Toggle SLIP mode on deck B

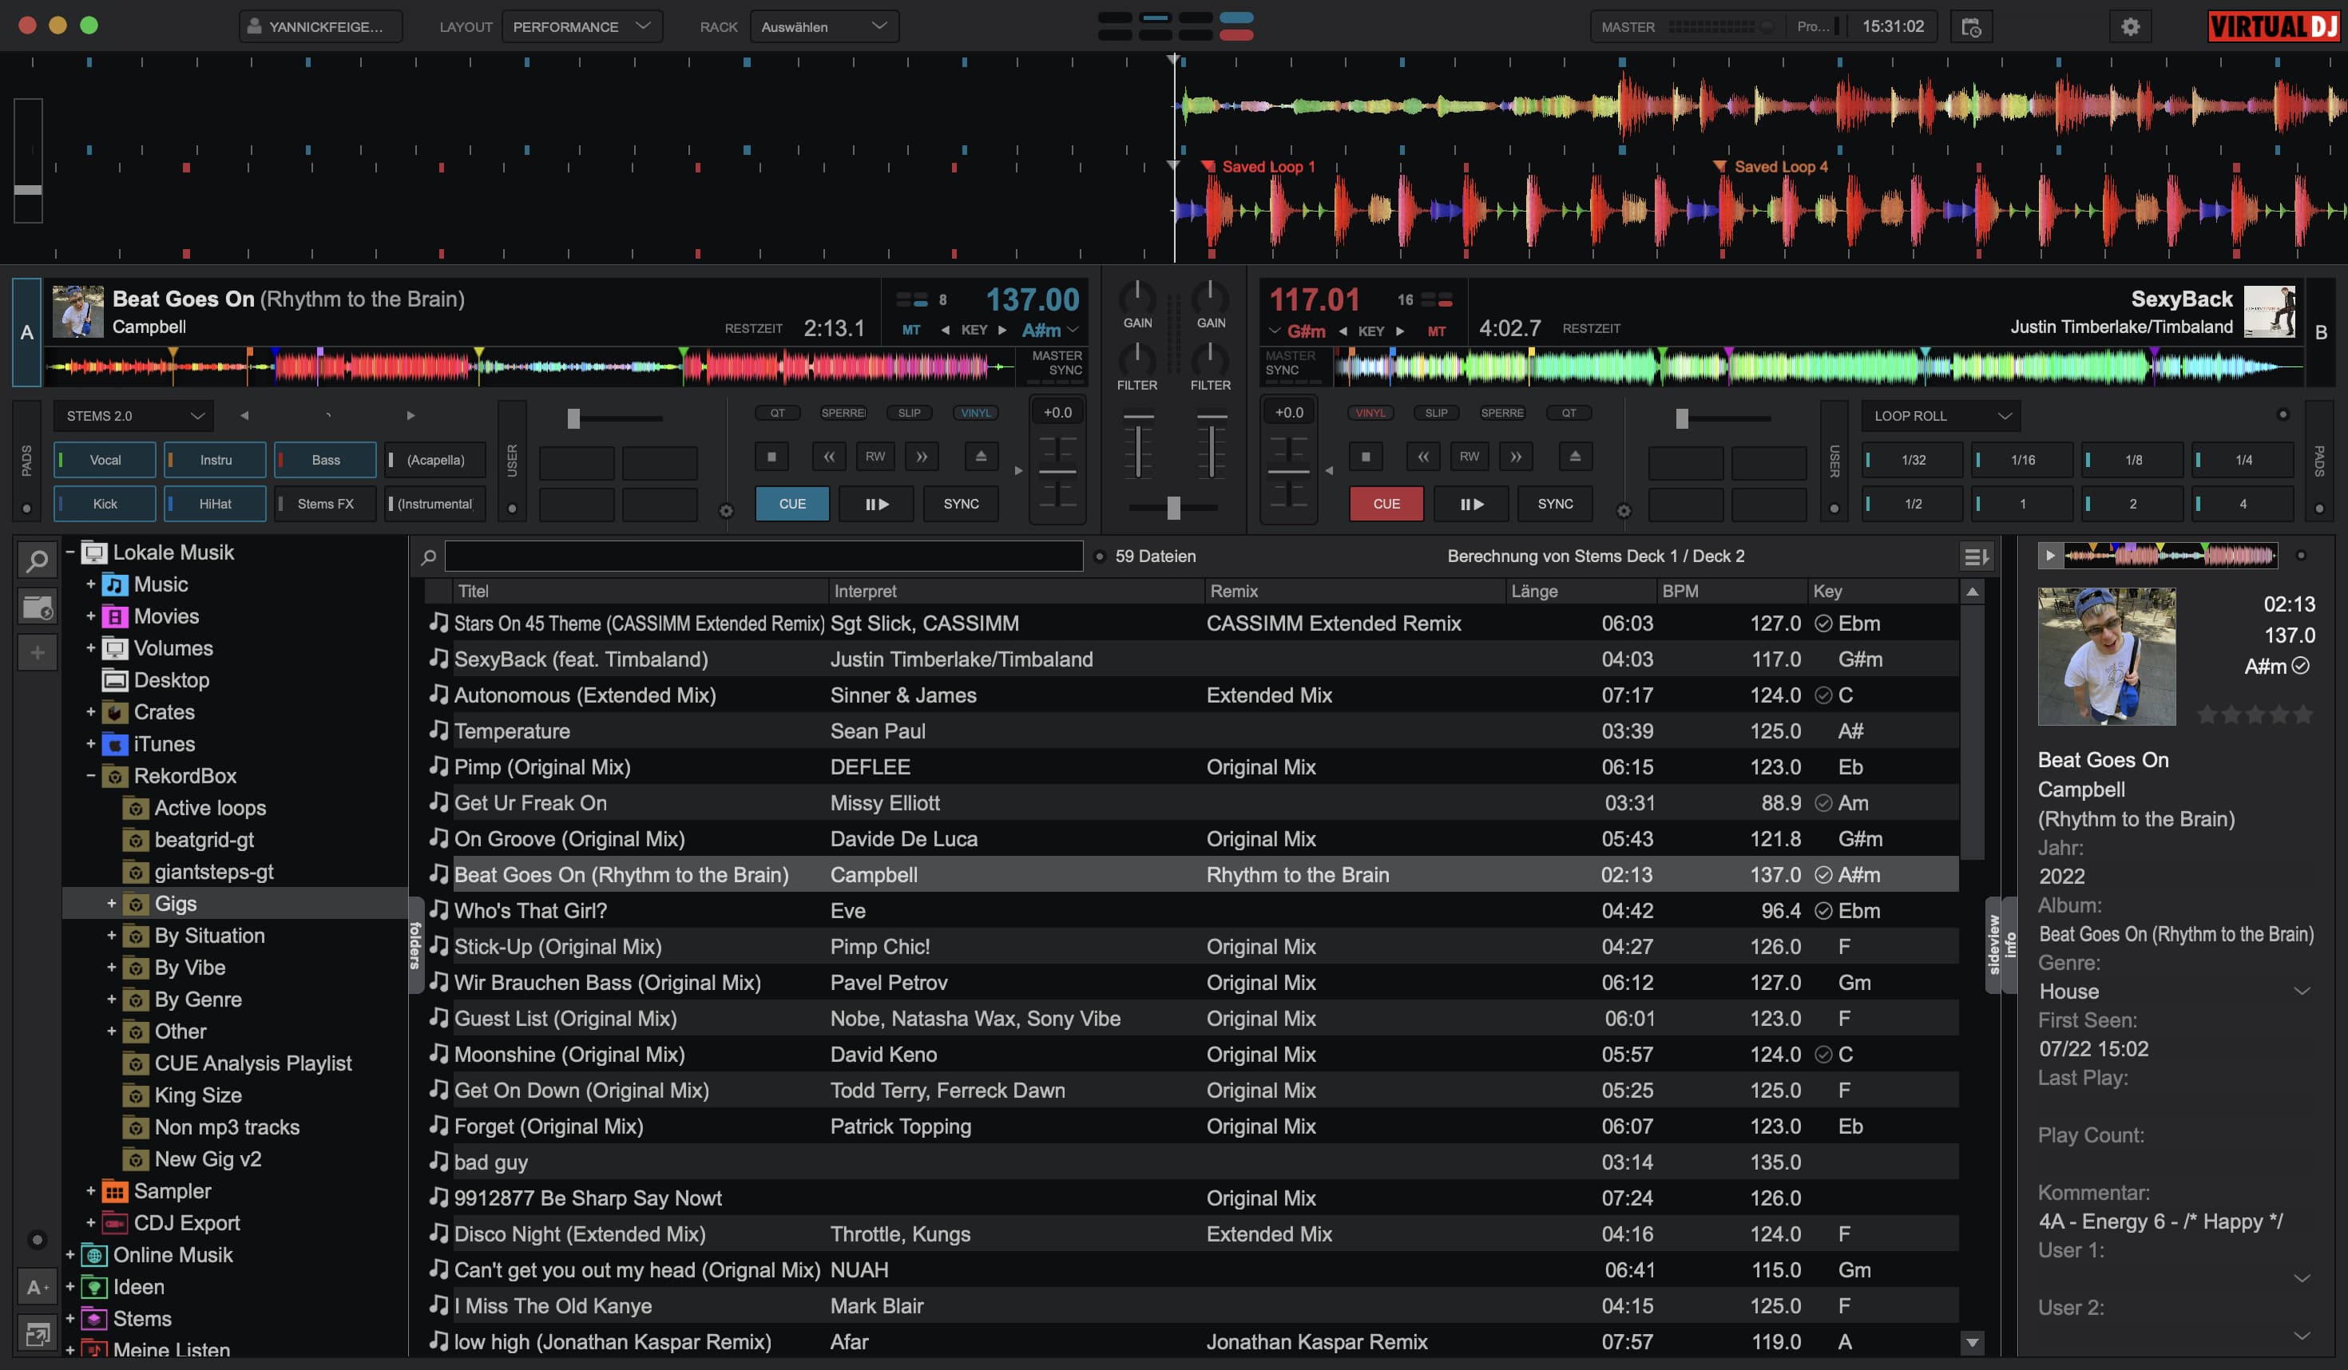tap(1436, 413)
